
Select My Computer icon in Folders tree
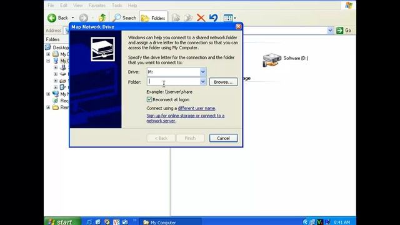pyautogui.click(x=56, y=61)
